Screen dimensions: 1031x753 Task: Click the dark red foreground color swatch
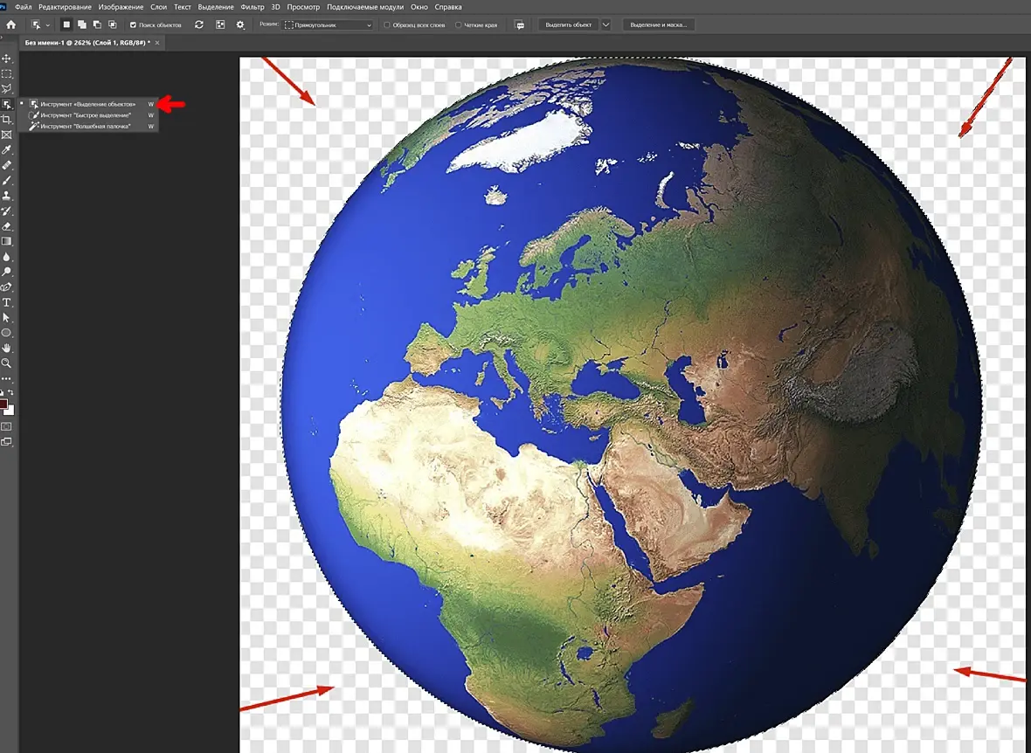tap(4, 404)
